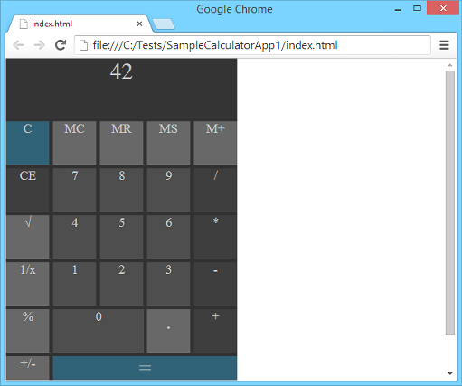Screen dimensions: 462x386
Task: Close the index.html tab
Action: (x=139, y=24)
